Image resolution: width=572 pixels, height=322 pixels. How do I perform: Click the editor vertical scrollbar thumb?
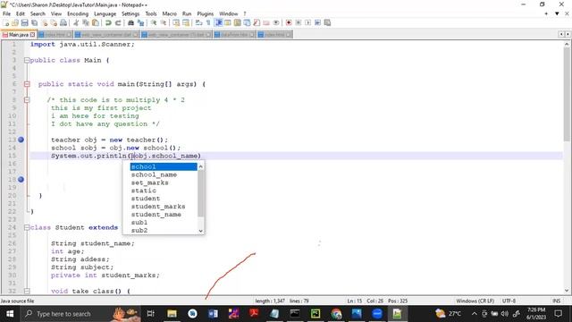click(567, 94)
